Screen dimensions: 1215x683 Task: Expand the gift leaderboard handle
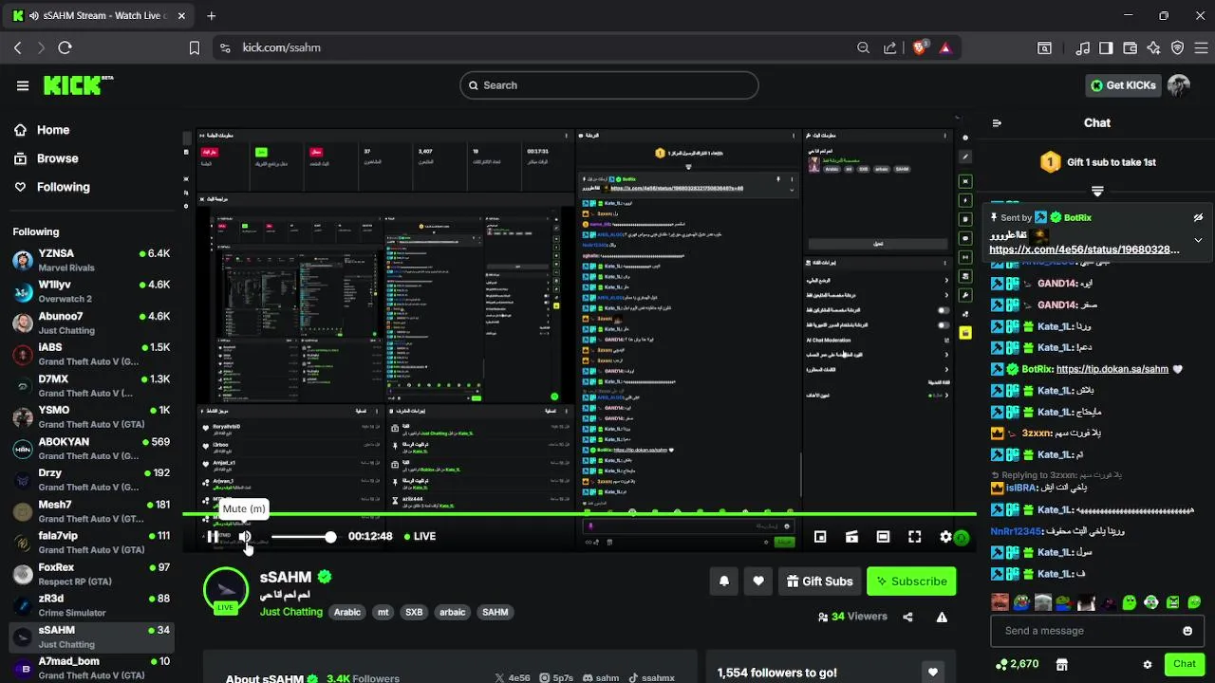coord(1097,191)
